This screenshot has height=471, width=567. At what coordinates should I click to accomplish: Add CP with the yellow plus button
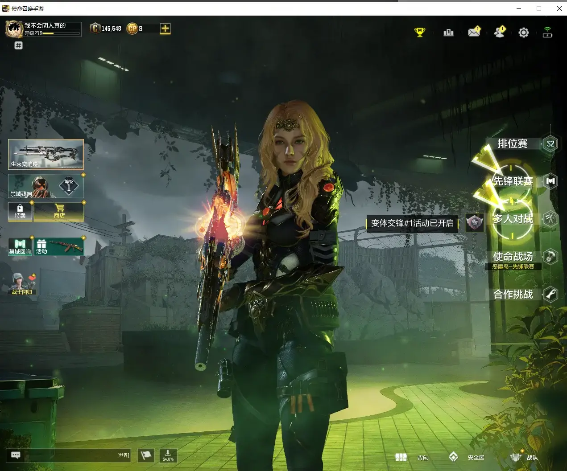(165, 29)
